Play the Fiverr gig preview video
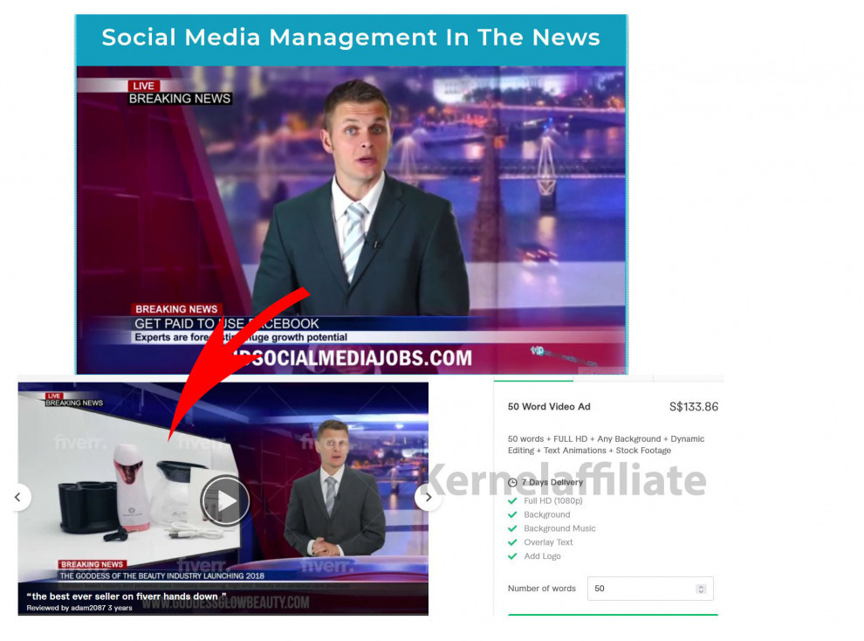The image size is (864, 641). point(225,500)
